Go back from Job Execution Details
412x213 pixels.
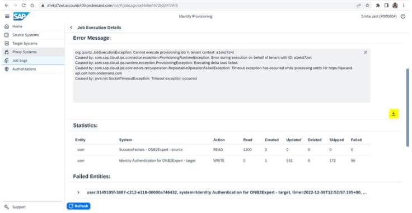[71, 27]
